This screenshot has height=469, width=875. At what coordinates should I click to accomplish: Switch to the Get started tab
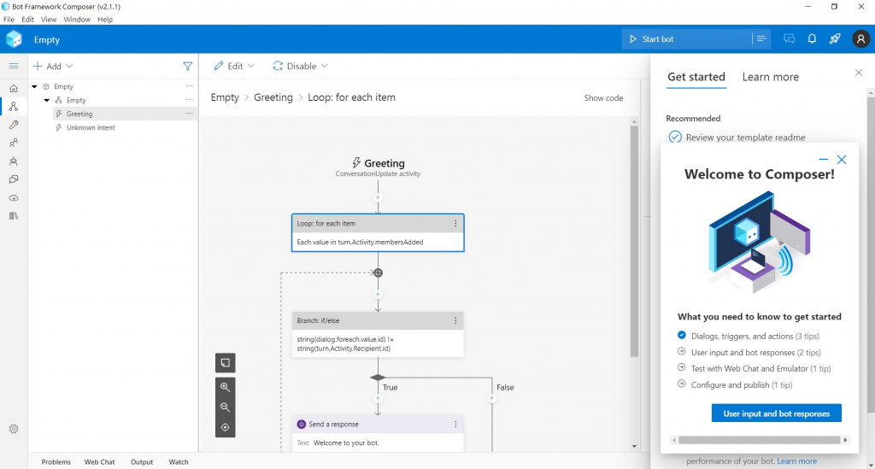point(696,77)
